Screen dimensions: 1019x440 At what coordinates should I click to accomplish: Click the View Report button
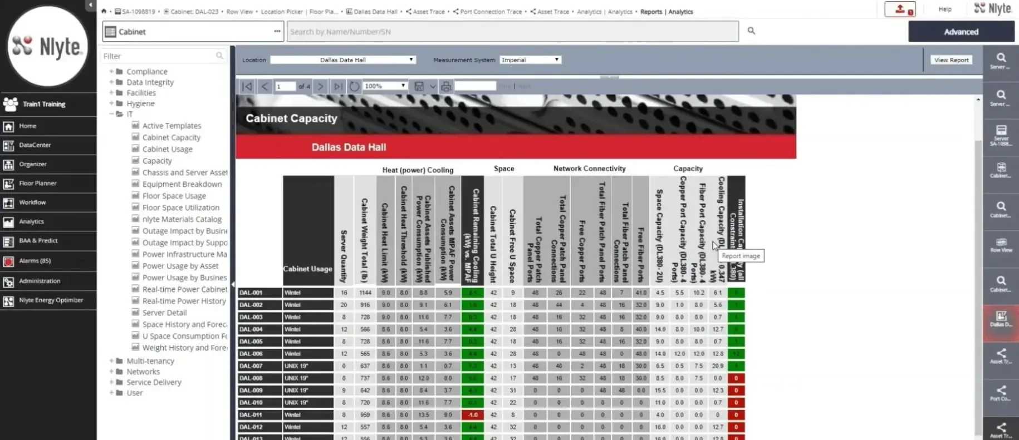(951, 60)
